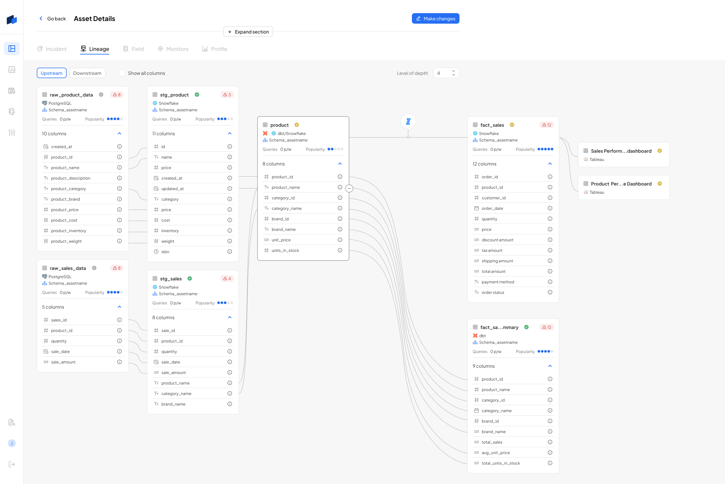
Task: Open the user avatar J
Action: click(12, 443)
